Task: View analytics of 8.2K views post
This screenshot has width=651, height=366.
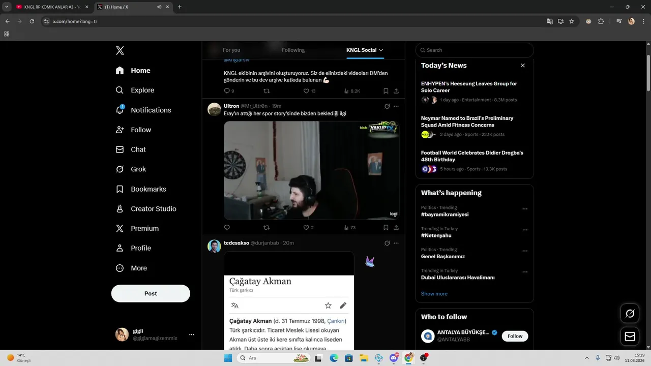Action: click(x=351, y=91)
